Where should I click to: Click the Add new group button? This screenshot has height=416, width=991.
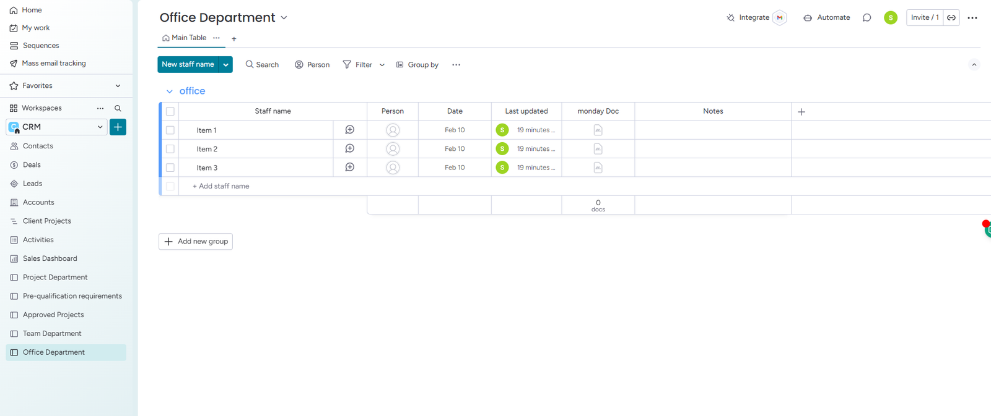pyautogui.click(x=196, y=242)
